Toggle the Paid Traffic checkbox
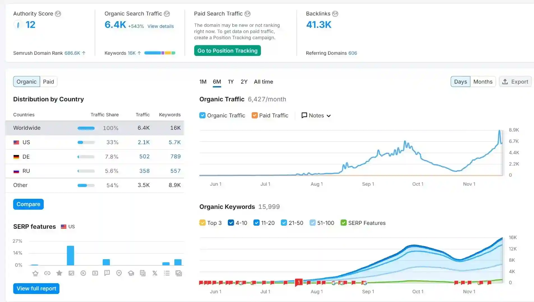The image size is (534, 302). [x=255, y=115]
